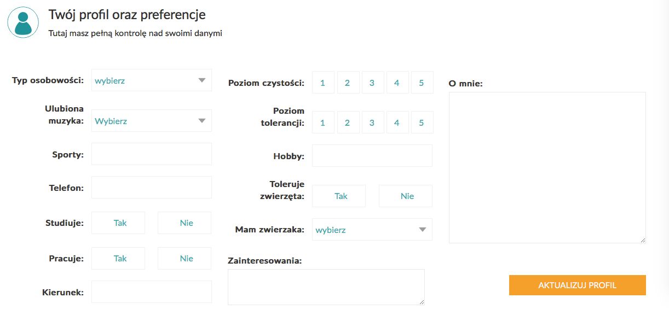Click the O mnie text area
The image size is (669, 321).
pyautogui.click(x=547, y=167)
